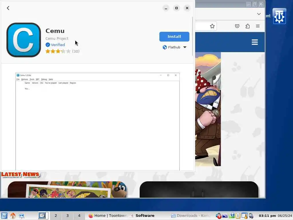
Task: Click the screen-with-lock tray icon
Action: 244,216
